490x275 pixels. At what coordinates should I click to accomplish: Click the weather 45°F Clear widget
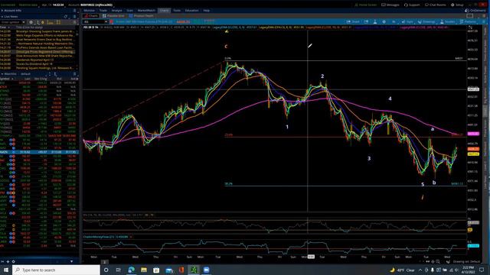pyautogui.click(x=402, y=270)
